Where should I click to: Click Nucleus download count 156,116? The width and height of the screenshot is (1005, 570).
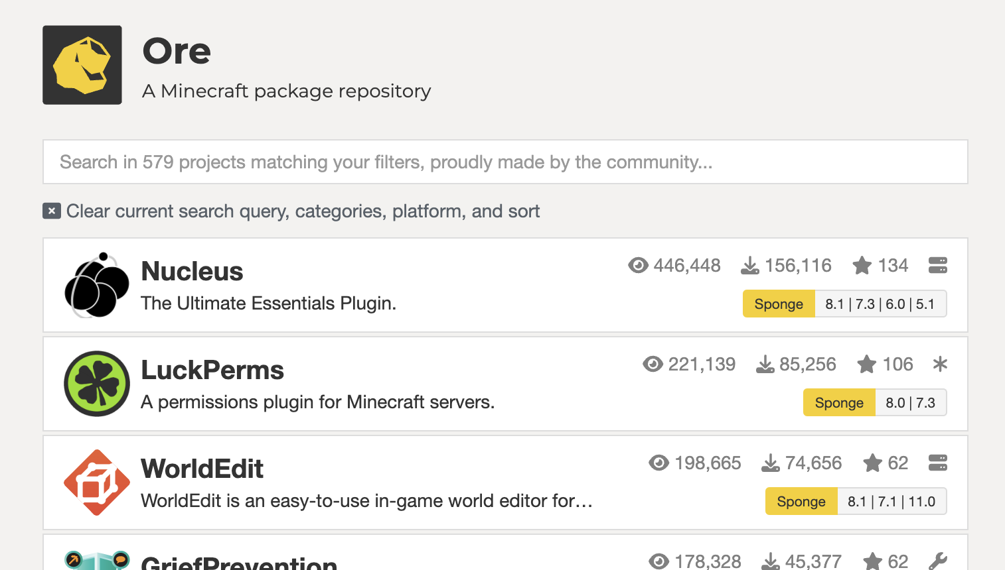point(798,266)
